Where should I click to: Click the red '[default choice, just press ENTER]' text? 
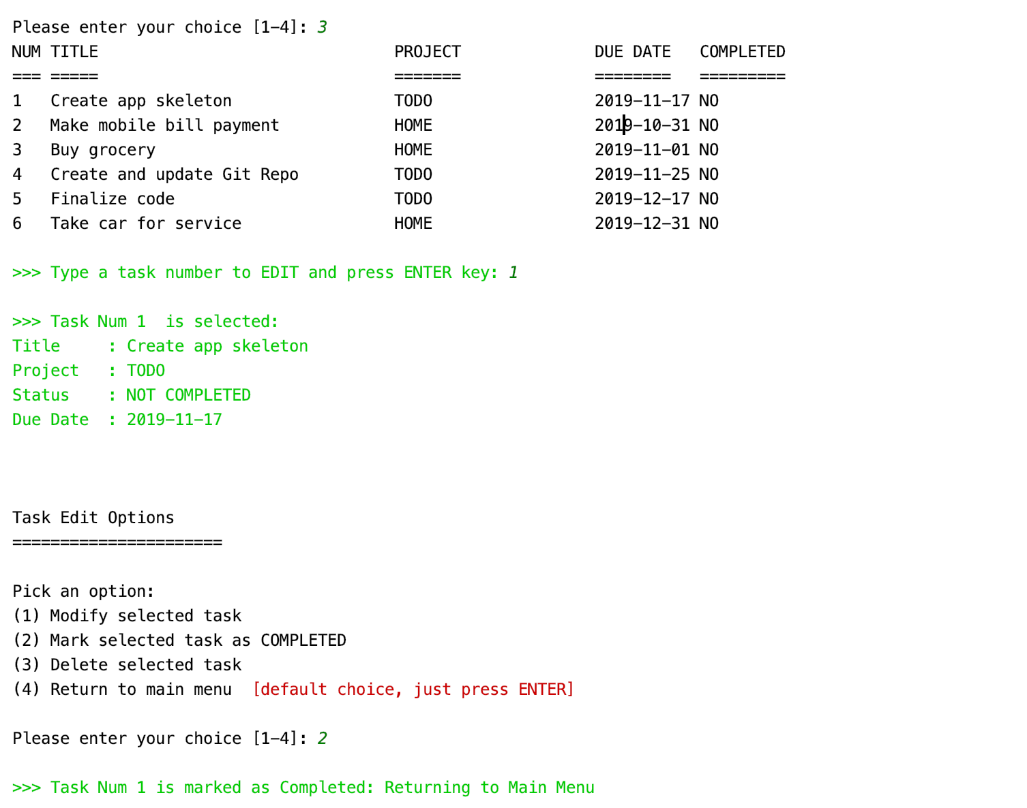(413, 689)
